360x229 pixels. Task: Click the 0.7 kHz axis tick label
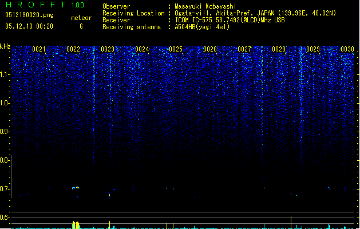pos(5,189)
